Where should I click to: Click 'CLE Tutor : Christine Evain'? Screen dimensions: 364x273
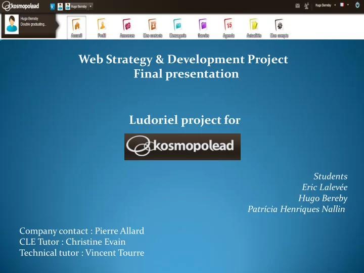(x=72, y=242)
